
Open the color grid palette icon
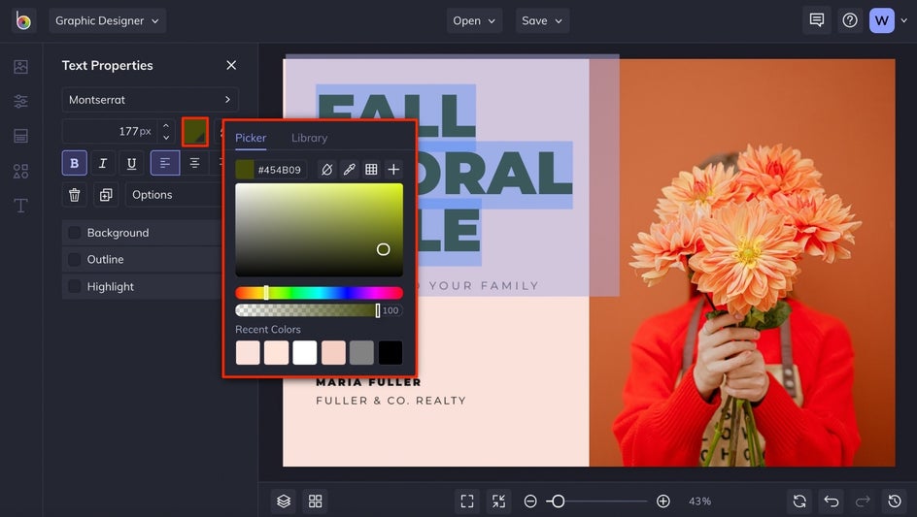coord(371,170)
